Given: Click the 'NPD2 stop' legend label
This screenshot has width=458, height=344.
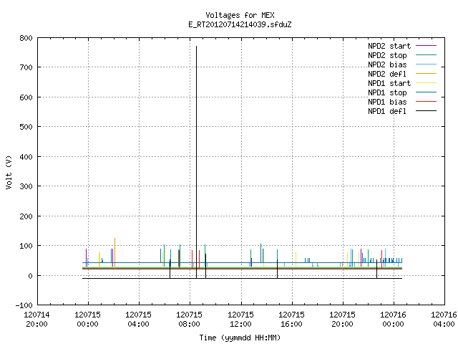Looking at the screenshot, I should pos(387,55).
